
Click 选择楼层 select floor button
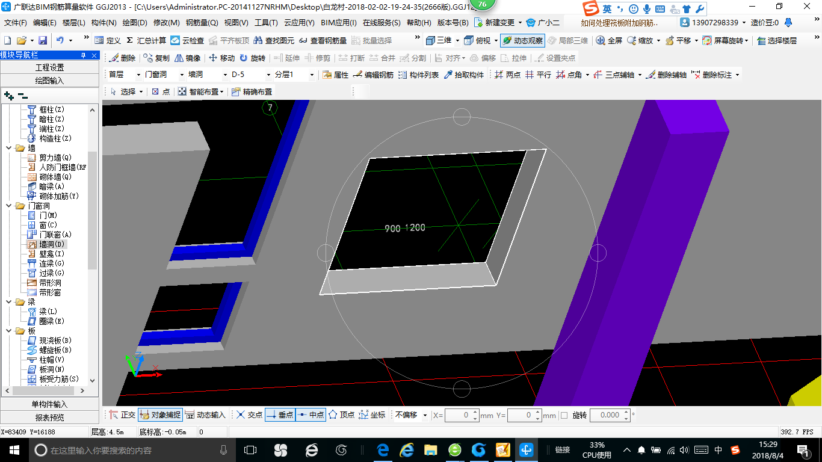pos(777,40)
